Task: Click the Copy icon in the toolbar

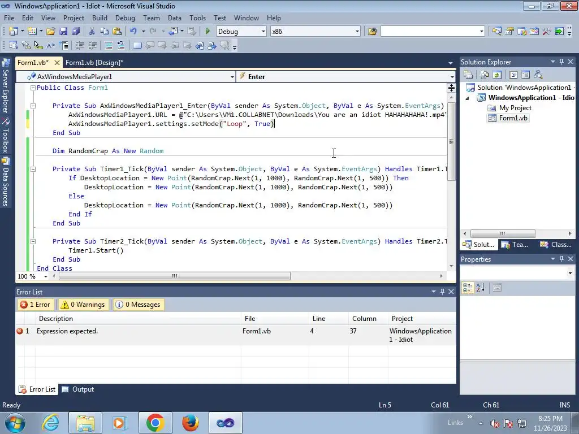Action: tap(105, 32)
